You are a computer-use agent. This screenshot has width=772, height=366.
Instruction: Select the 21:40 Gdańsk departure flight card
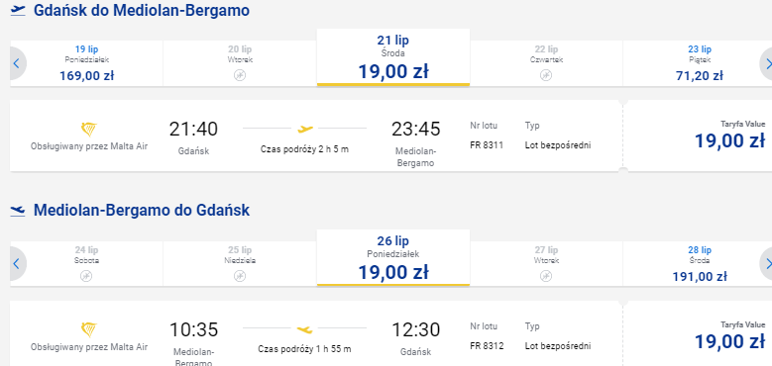point(316,136)
